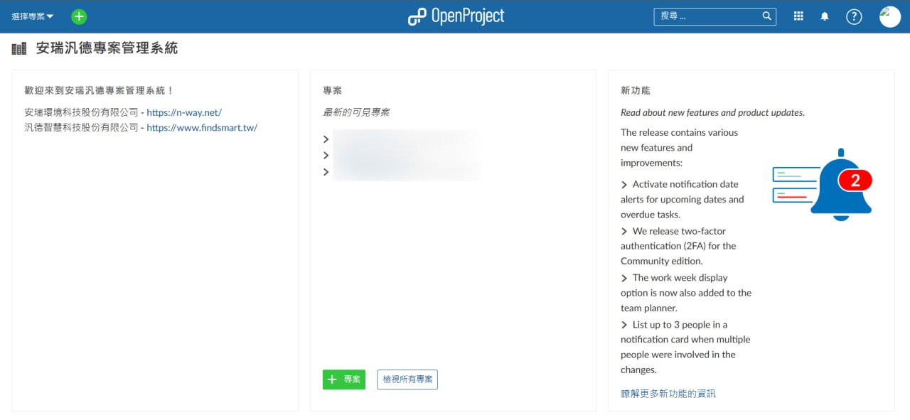Screen dimensions: 910x420
Task: Open the https://n-way.net/ link
Action: [x=184, y=112]
